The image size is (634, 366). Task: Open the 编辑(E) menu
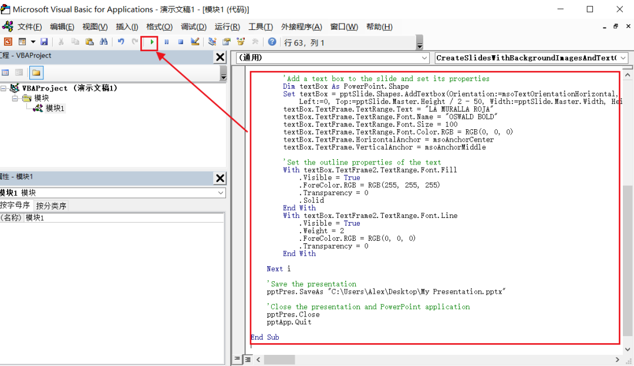pos(62,26)
